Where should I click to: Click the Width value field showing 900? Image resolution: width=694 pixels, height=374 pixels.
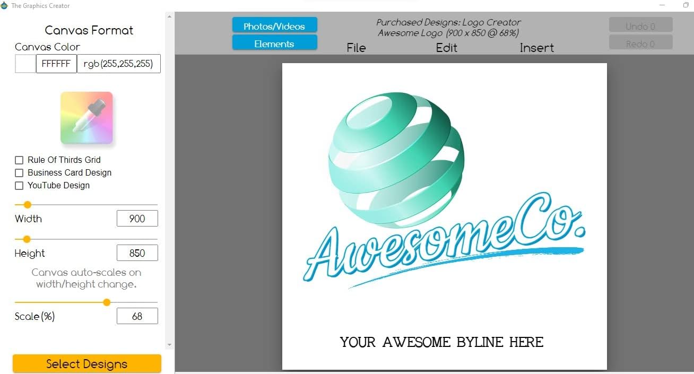pos(137,219)
